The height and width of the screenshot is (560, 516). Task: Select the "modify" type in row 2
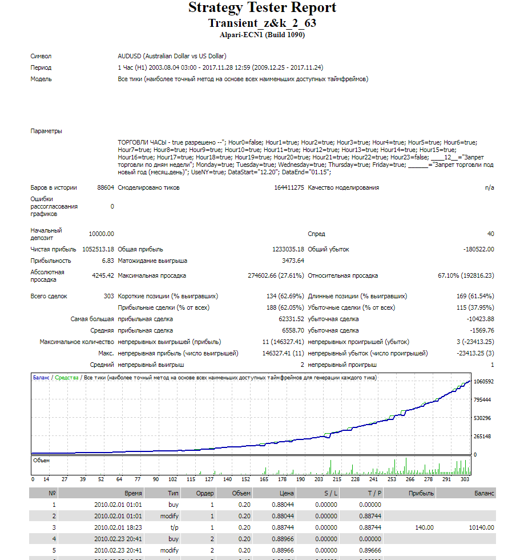tap(170, 516)
